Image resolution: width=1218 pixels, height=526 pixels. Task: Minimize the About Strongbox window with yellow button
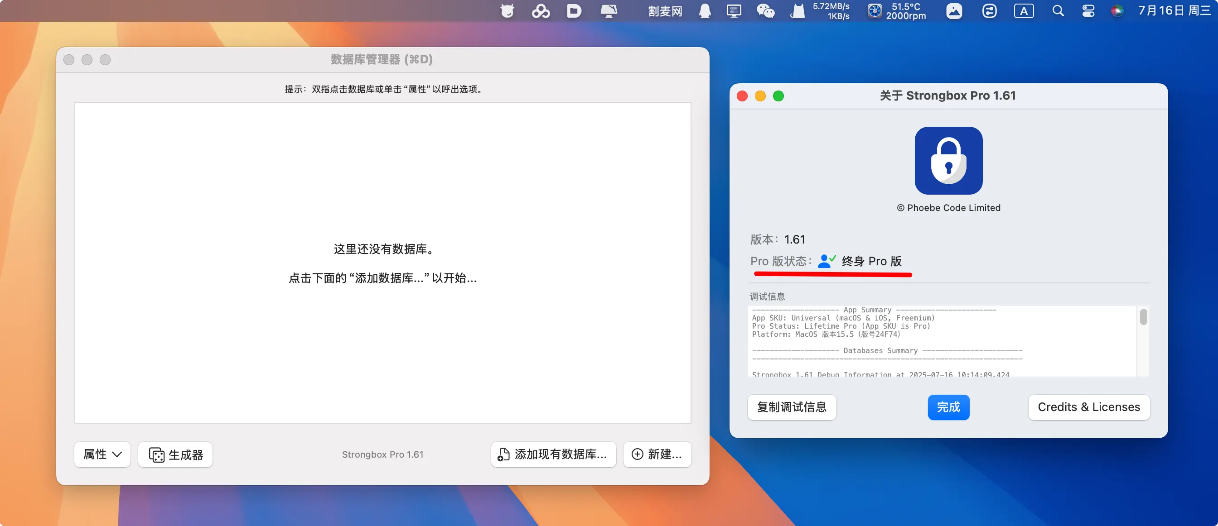pos(760,96)
